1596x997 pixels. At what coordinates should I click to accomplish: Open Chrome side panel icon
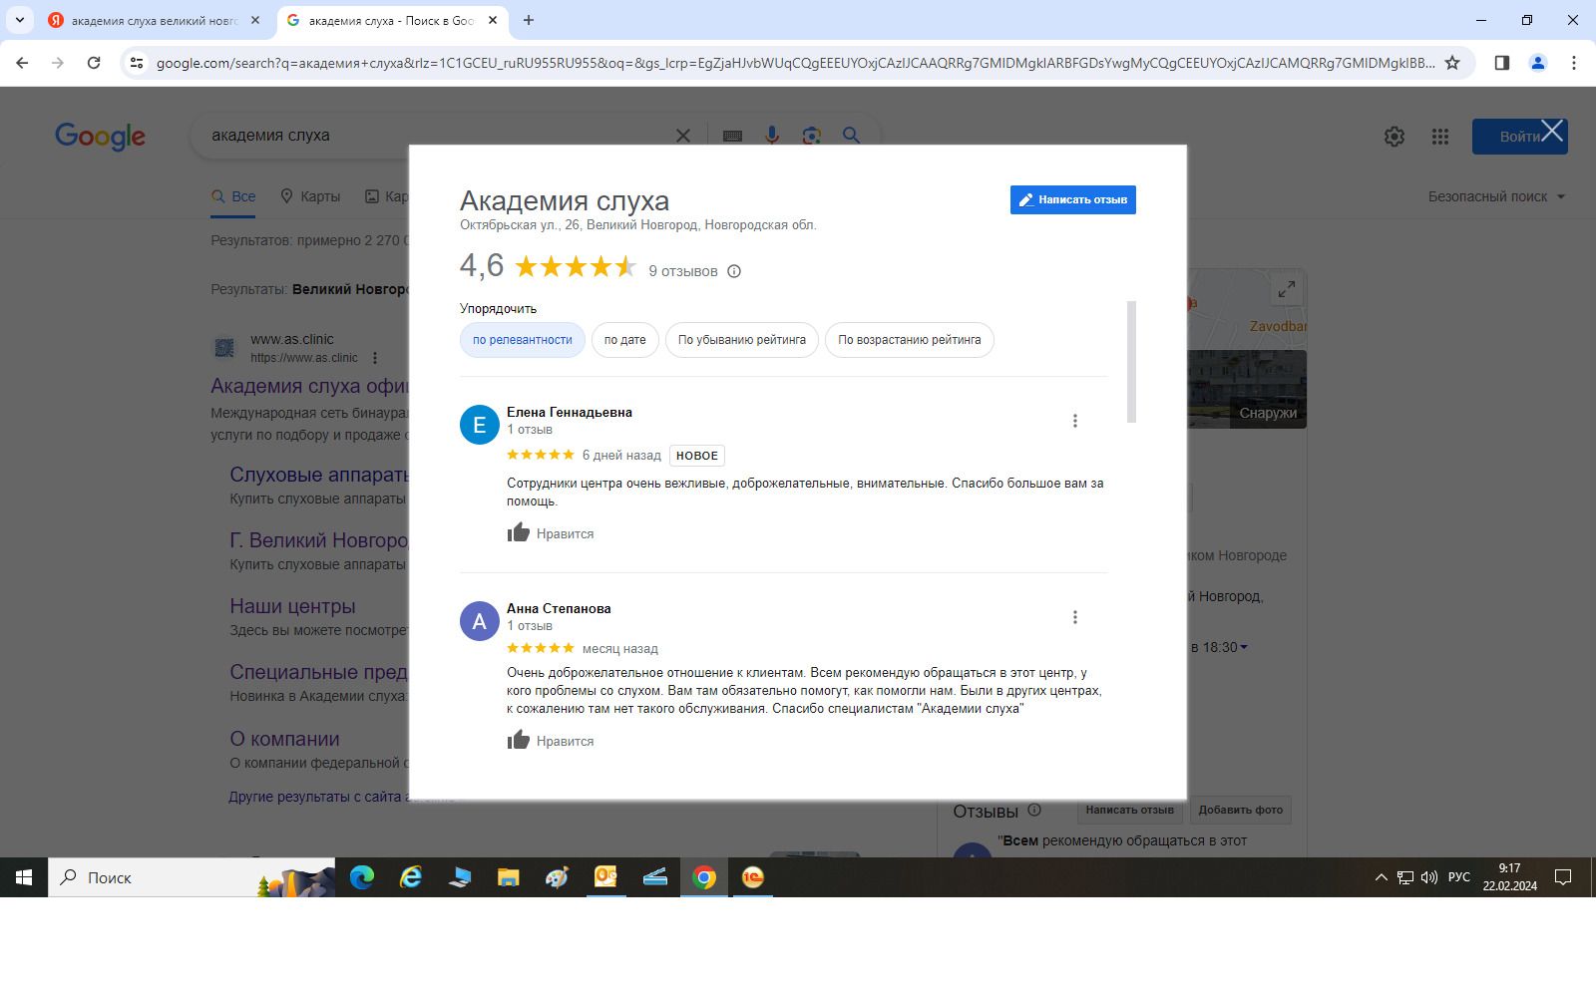1501,63
